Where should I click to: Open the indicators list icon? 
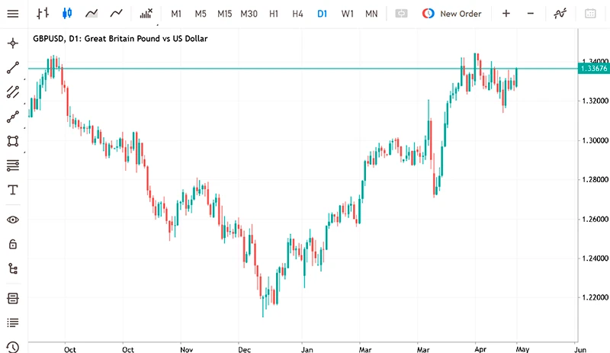click(x=146, y=14)
